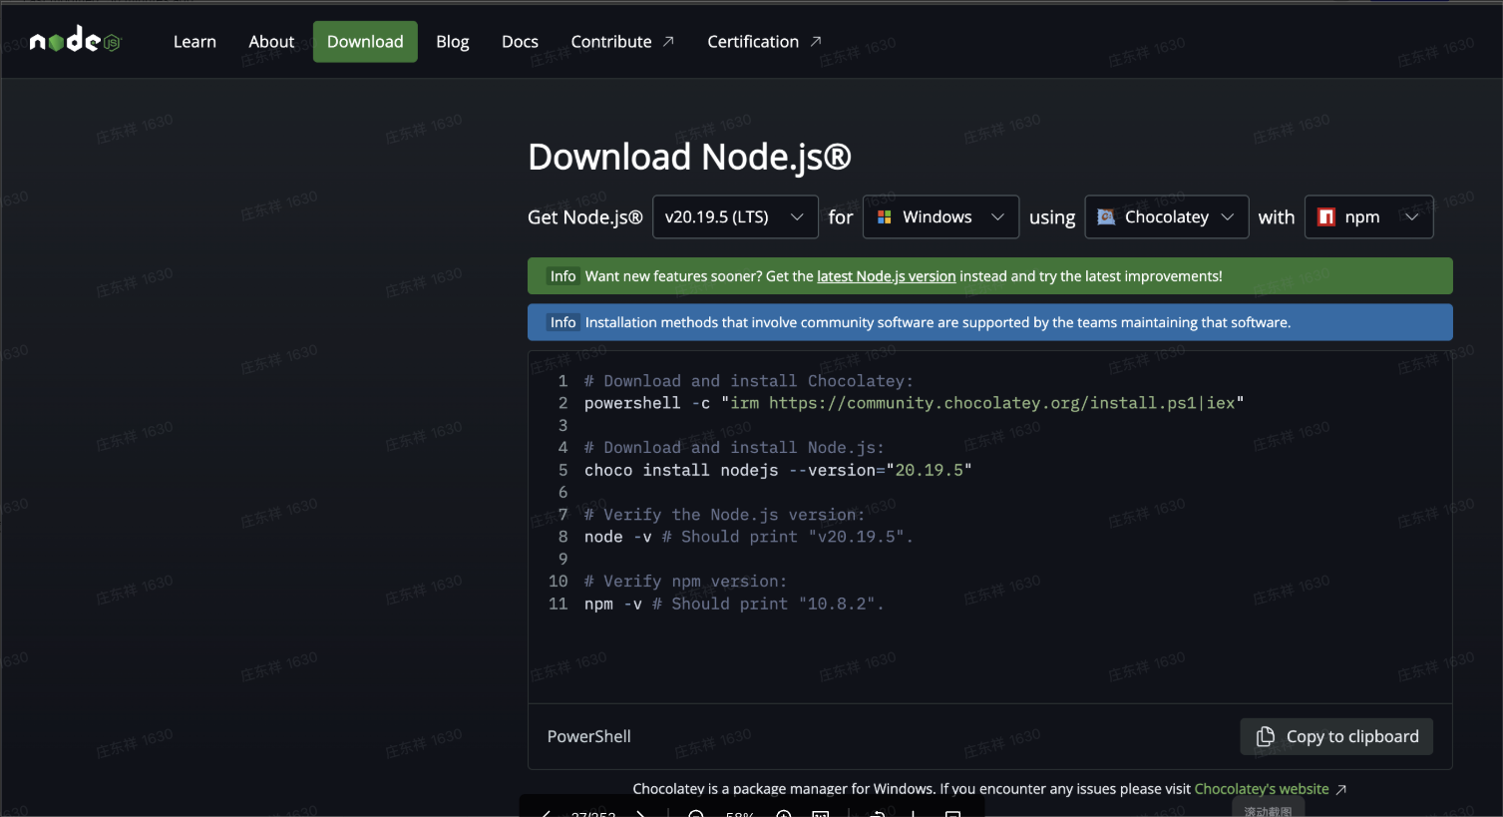Click the Node.js logo in header
The height and width of the screenshot is (817, 1503).
75,41
